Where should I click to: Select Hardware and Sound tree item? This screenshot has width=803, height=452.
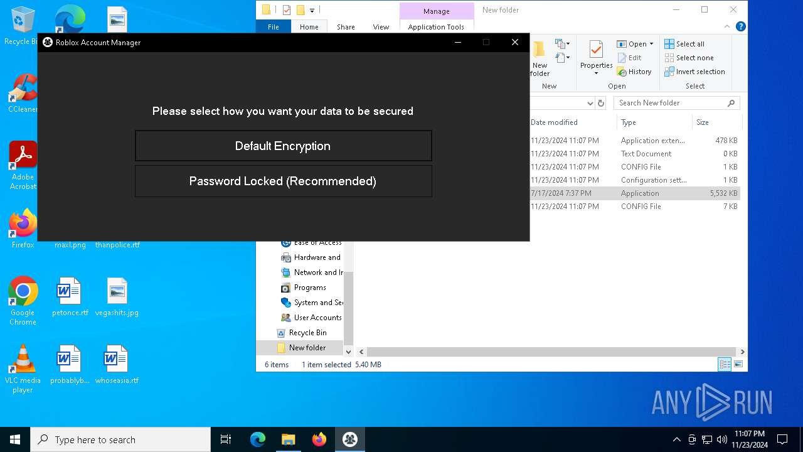click(x=311, y=257)
